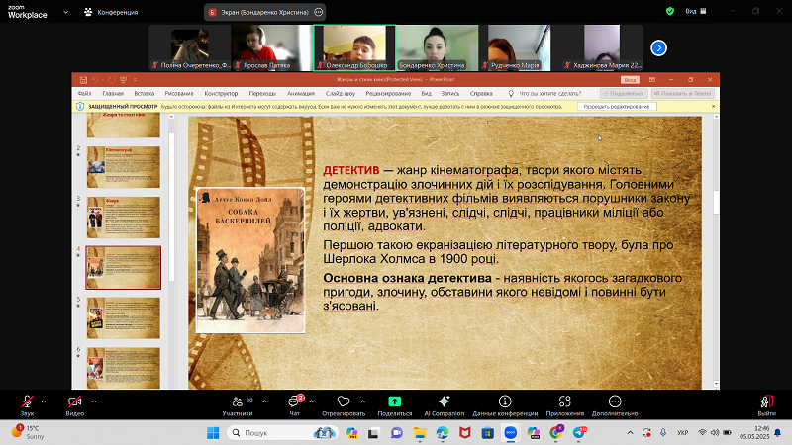This screenshot has height=445, width=792.
Task: Open Zoom Workplace dropdown arrow
Action: (65, 12)
